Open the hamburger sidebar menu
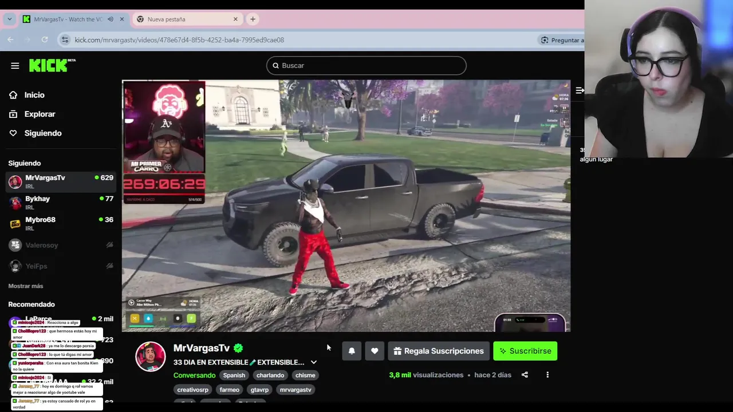 (x=15, y=66)
